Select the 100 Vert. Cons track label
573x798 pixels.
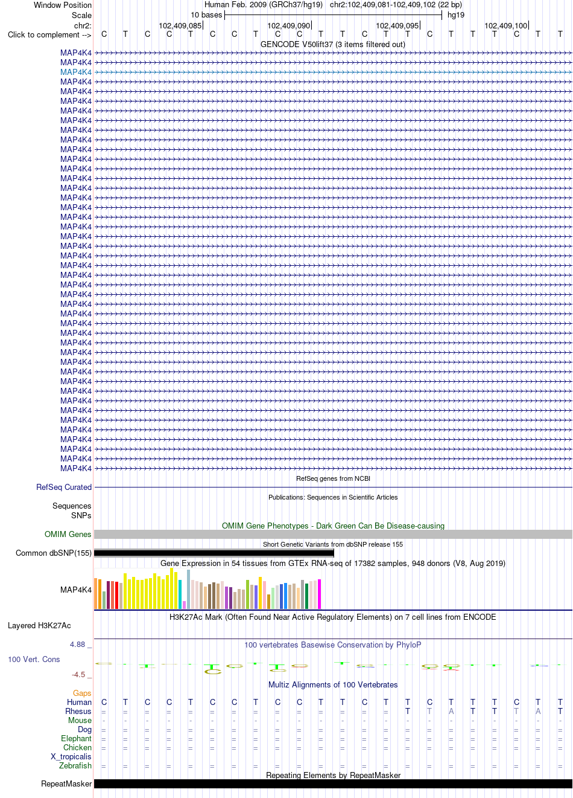coord(34,659)
